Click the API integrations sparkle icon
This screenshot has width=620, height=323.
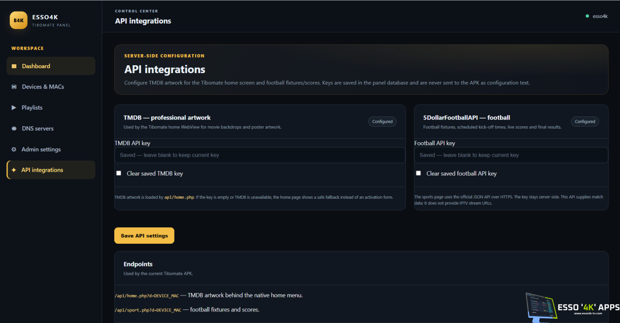[14, 170]
